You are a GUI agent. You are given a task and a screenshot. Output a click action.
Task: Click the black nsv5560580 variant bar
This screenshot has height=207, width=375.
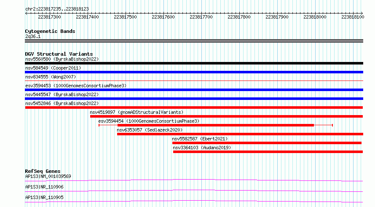click(x=194, y=63)
